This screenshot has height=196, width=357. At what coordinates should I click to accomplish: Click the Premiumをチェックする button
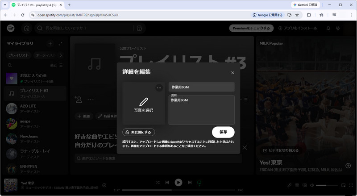[x=251, y=28]
